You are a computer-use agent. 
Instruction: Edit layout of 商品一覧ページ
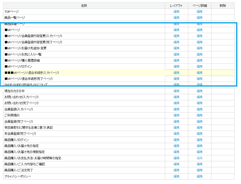coord(176,18)
